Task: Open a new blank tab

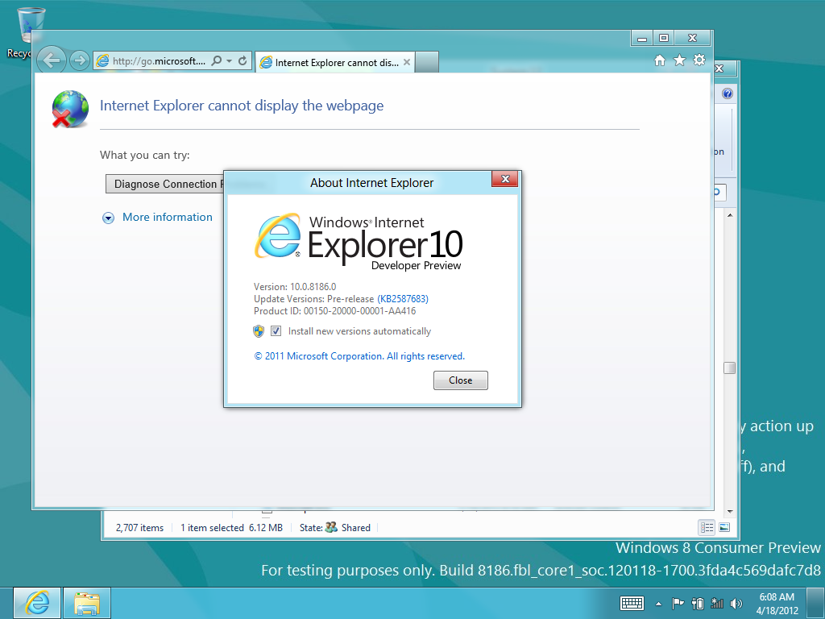Action: click(x=427, y=62)
